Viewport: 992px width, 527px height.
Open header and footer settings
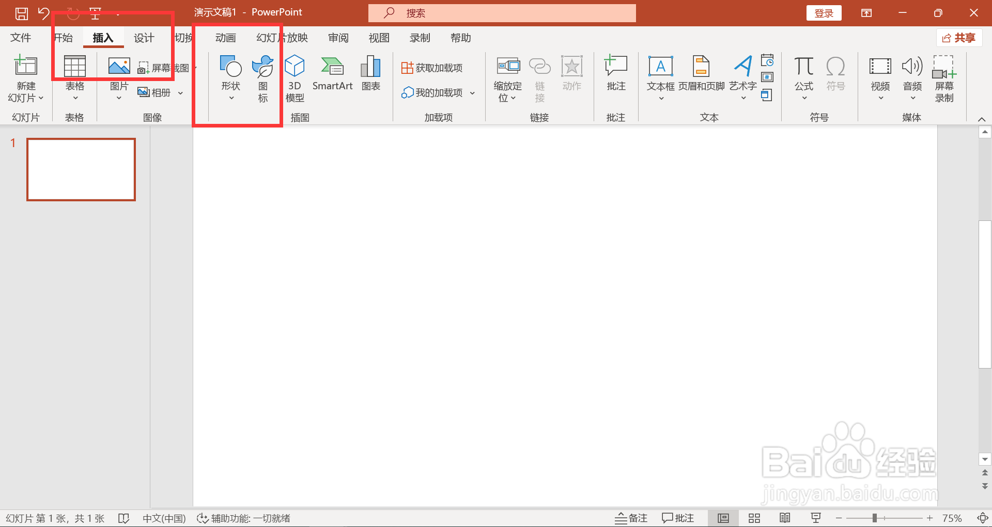point(701,73)
